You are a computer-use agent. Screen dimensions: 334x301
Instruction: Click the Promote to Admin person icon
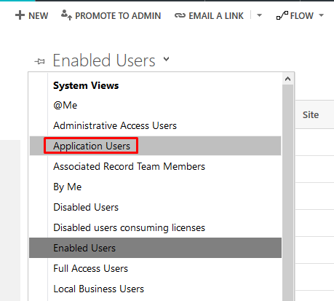click(x=66, y=15)
